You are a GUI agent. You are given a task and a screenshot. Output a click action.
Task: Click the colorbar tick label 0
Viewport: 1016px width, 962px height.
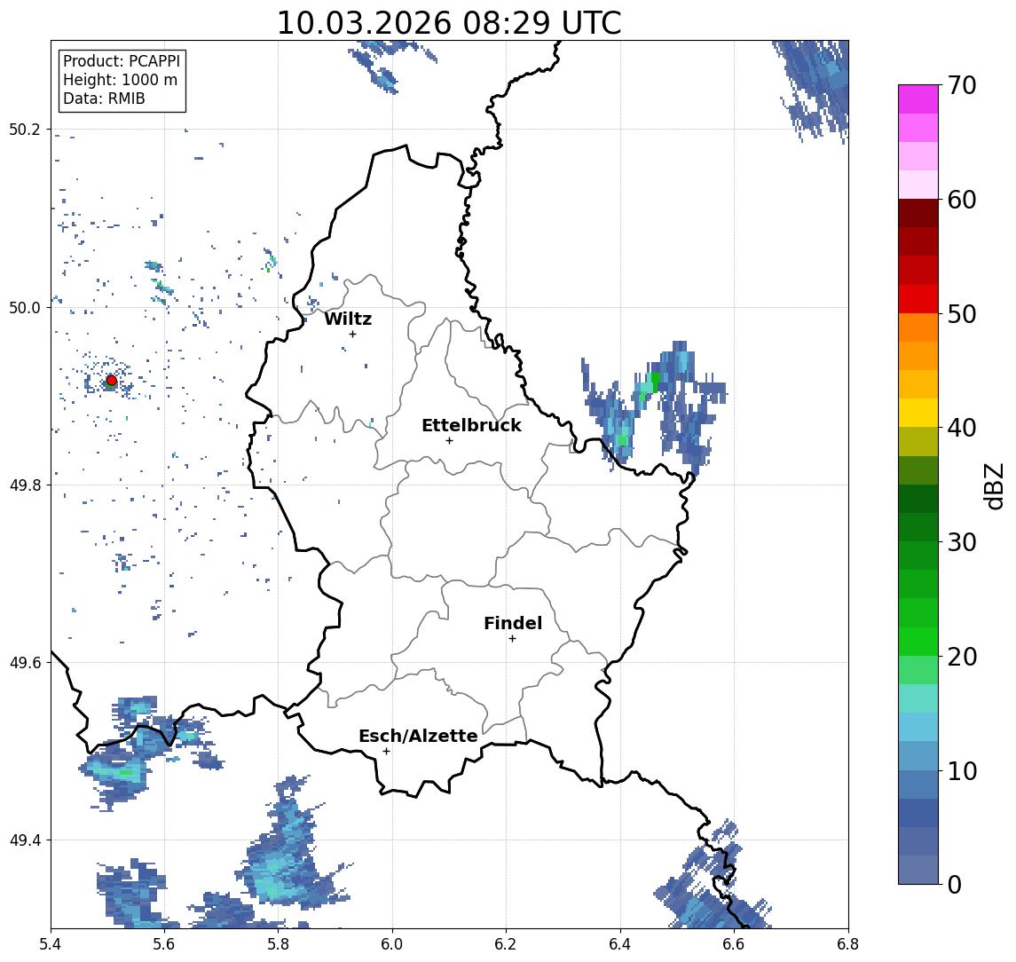(955, 884)
